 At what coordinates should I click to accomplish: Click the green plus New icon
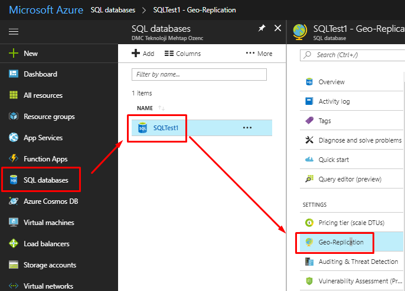(x=14, y=54)
